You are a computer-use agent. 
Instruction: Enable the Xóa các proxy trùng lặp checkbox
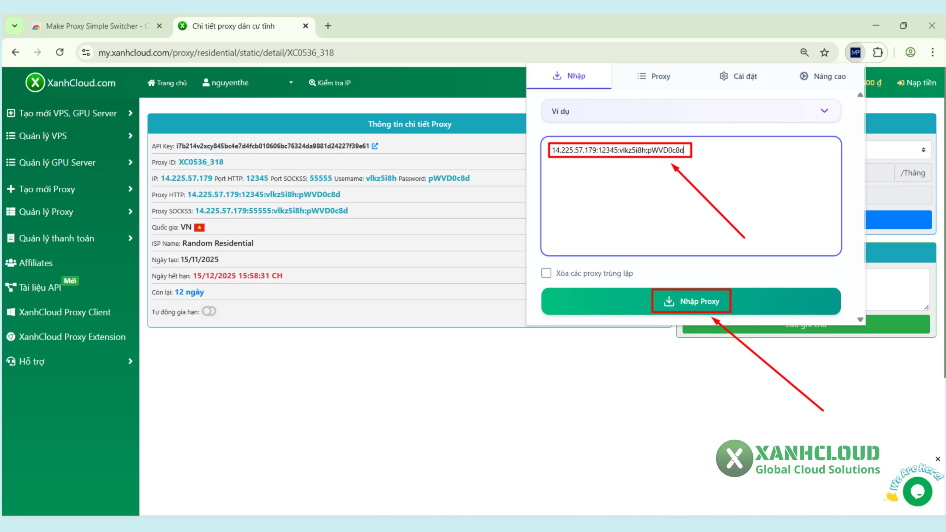(x=546, y=273)
